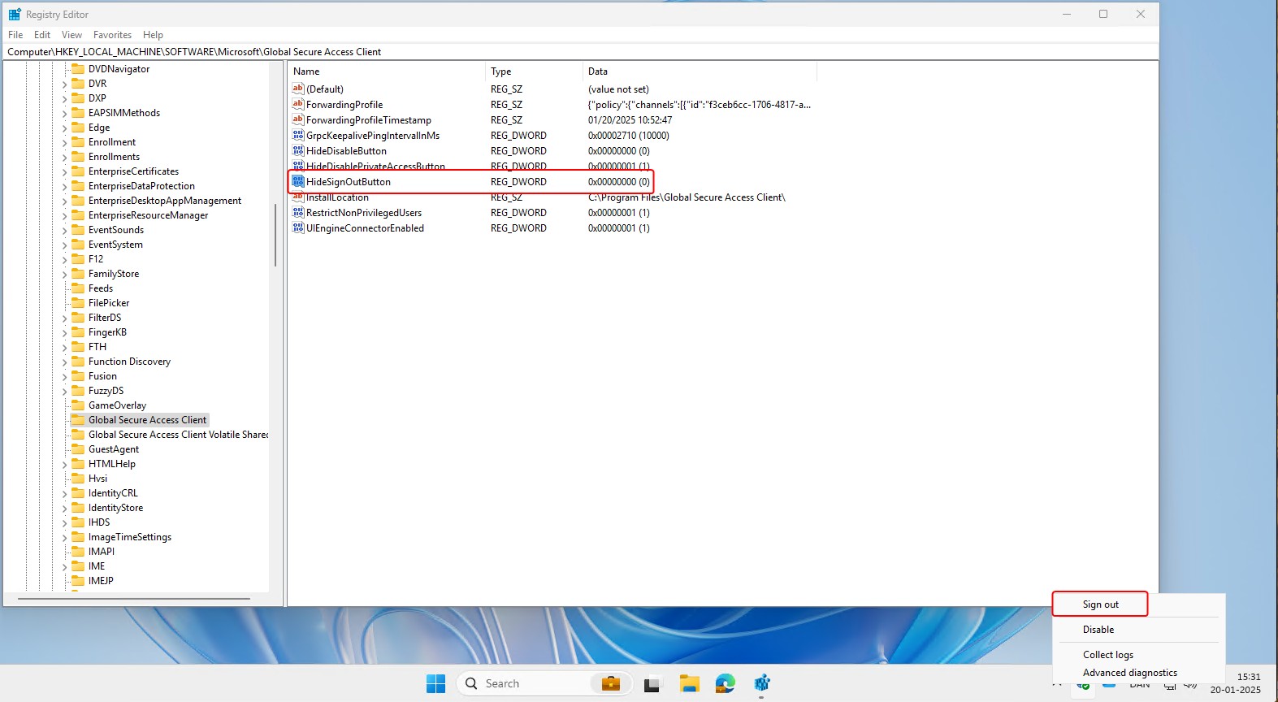Expand the EventSounds key
The height and width of the screenshot is (702, 1278).
click(x=64, y=230)
